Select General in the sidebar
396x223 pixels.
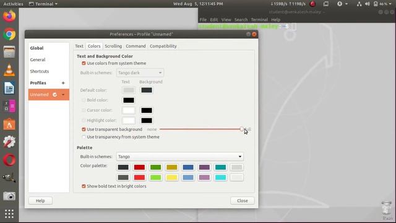(38, 59)
